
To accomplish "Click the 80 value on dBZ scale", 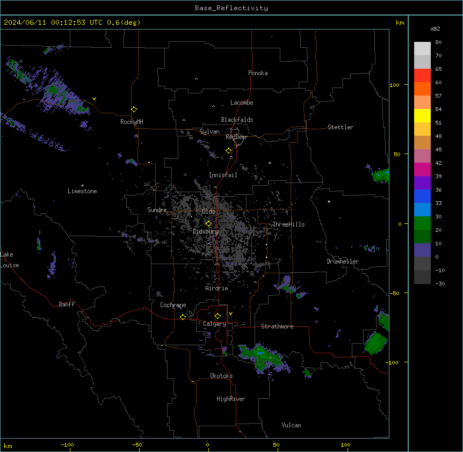I will click(438, 42).
